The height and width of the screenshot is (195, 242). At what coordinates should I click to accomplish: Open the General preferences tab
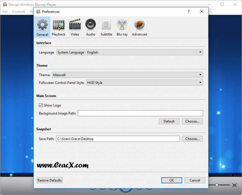(42, 27)
